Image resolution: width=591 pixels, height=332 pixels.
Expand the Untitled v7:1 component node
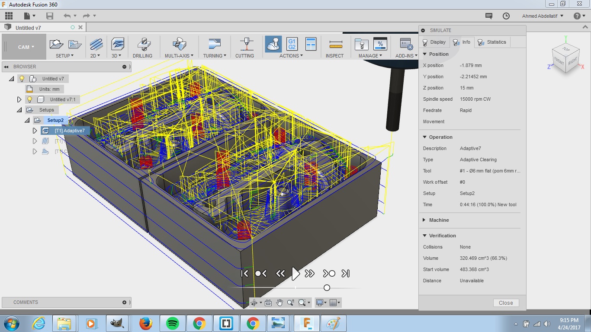[x=19, y=99]
